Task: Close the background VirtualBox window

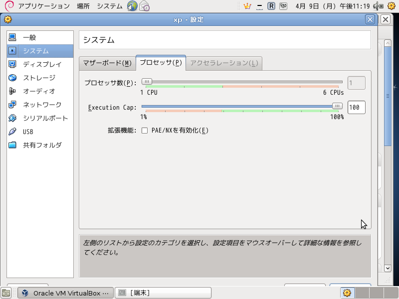Action: 386,19
